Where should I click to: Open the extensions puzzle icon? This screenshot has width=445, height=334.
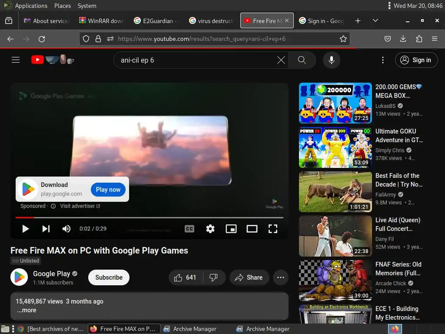click(419, 39)
